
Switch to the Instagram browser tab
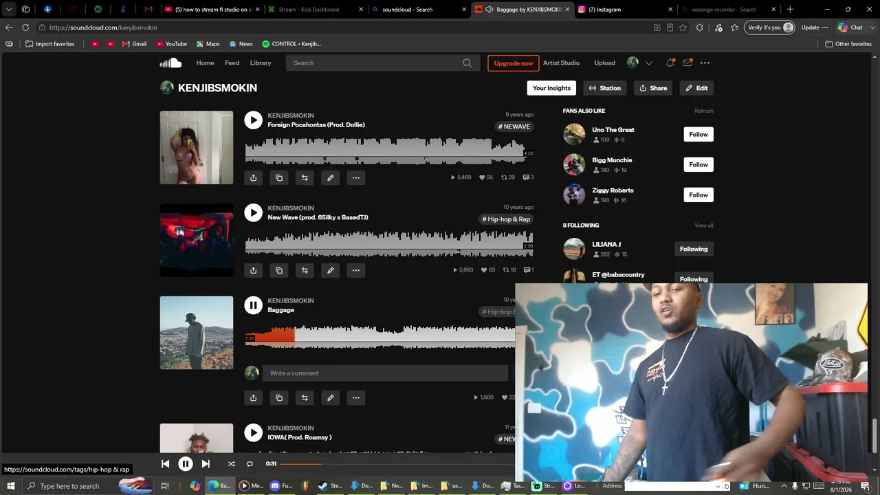625,10
